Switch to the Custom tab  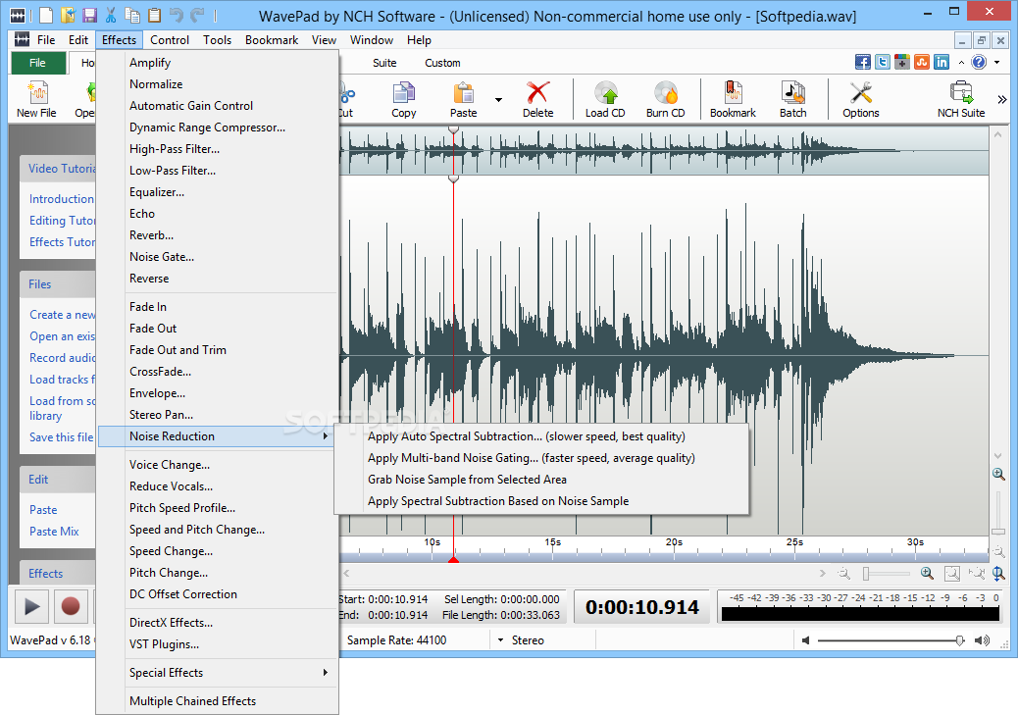(x=442, y=63)
